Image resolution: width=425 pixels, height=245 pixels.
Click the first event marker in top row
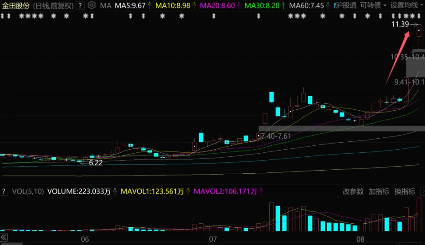(x=3, y=16)
